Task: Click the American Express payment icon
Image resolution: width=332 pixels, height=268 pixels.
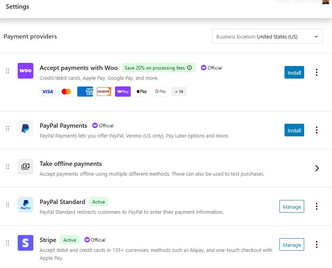Action: pos(85,91)
